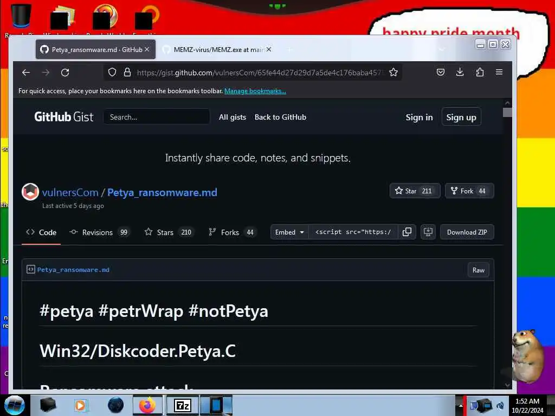This screenshot has height=416, width=555.
Task: Click the black box taskbar icon
Action: click(48, 405)
